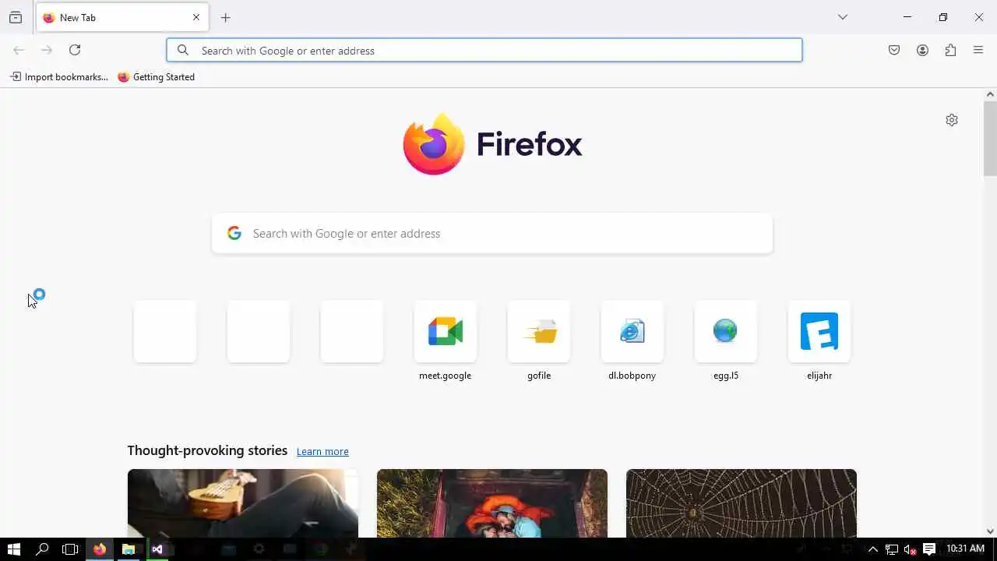Click the 10:31 AM clock
The height and width of the screenshot is (561, 997).
point(965,549)
